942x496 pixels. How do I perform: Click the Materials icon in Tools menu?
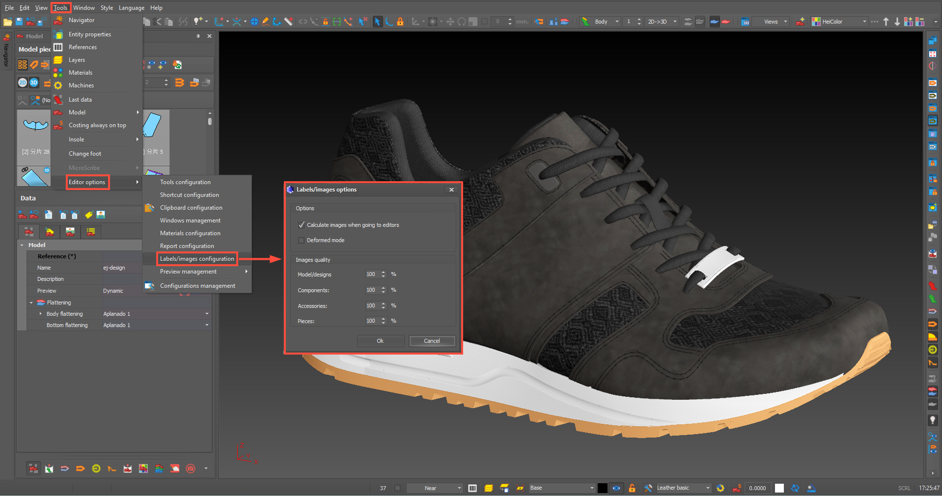coord(58,73)
